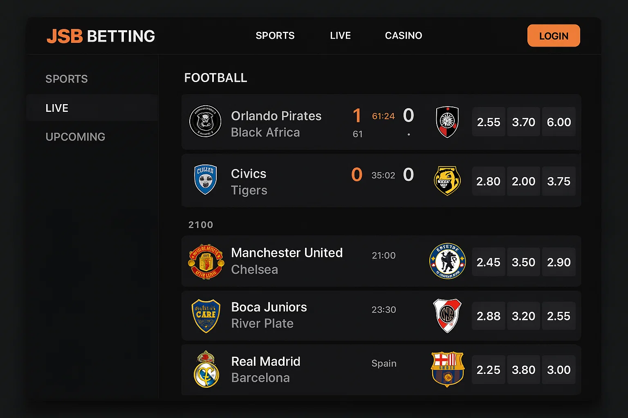Click the Tigers club crest
Image resolution: width=628 pixels, height=418 pixels.
(447, 180)
